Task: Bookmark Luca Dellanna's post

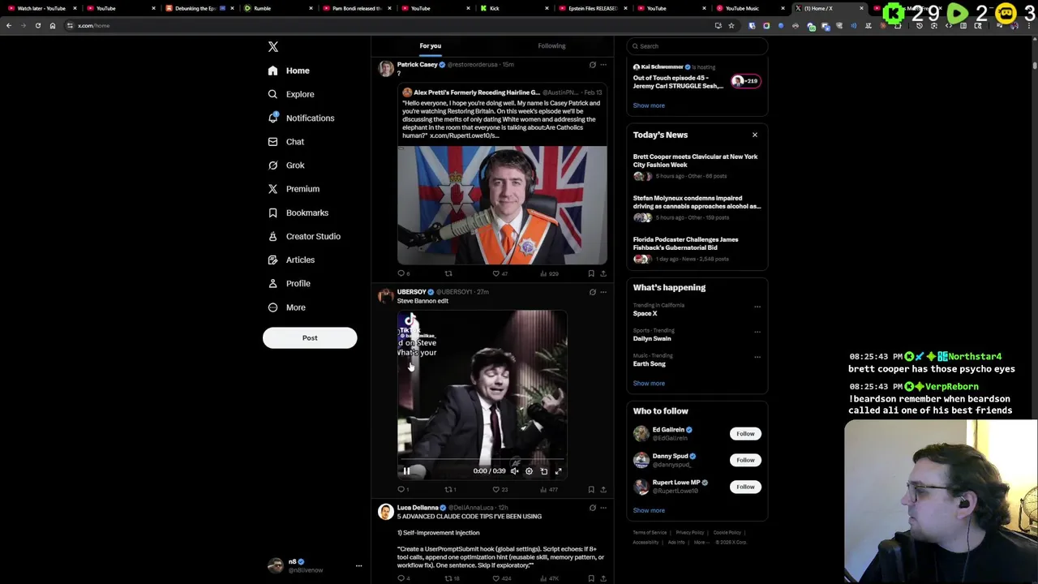Action: pos(591,578)
